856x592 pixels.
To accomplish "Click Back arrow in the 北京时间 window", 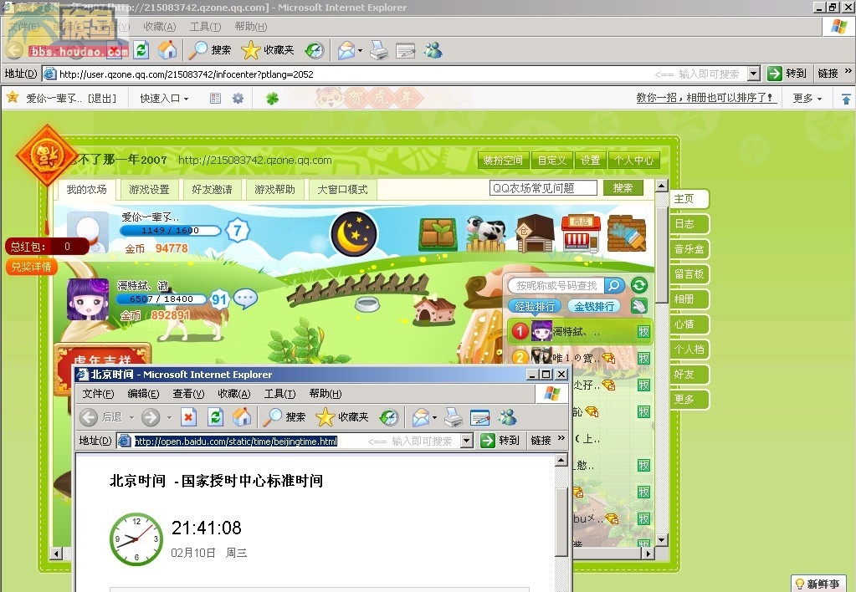I will (x=89, y=417).
